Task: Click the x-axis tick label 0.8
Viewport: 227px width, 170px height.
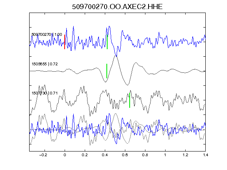Action: [x=145, y=155]
